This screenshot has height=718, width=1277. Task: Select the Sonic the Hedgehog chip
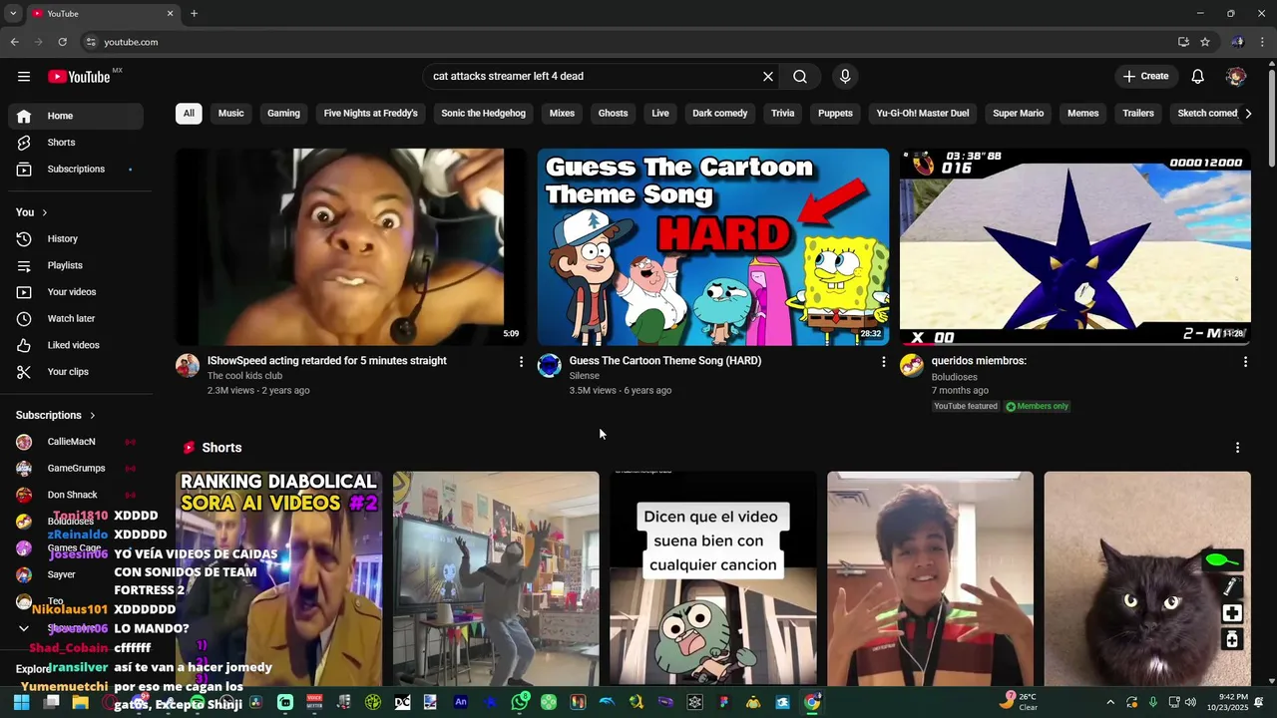(483, 114)
